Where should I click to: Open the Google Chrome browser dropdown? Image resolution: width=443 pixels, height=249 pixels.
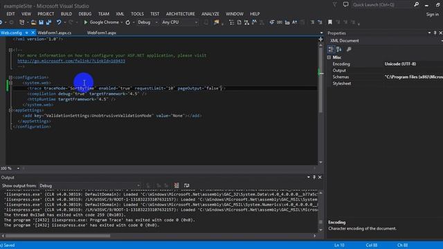tap(122, 22)
